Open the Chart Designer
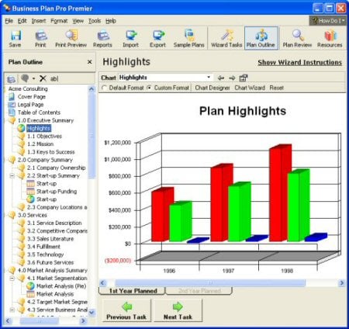 [x=213, y=88]
